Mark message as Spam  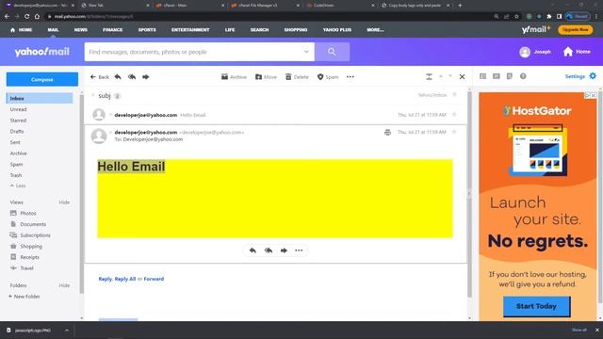point(328,77)
